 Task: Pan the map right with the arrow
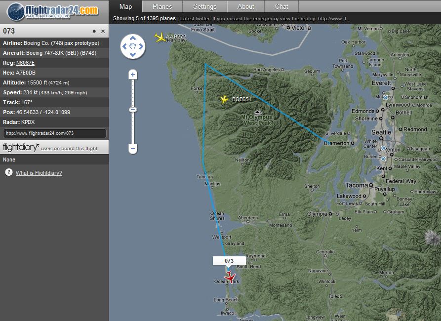pyautogui.click(x=141, y=47)
